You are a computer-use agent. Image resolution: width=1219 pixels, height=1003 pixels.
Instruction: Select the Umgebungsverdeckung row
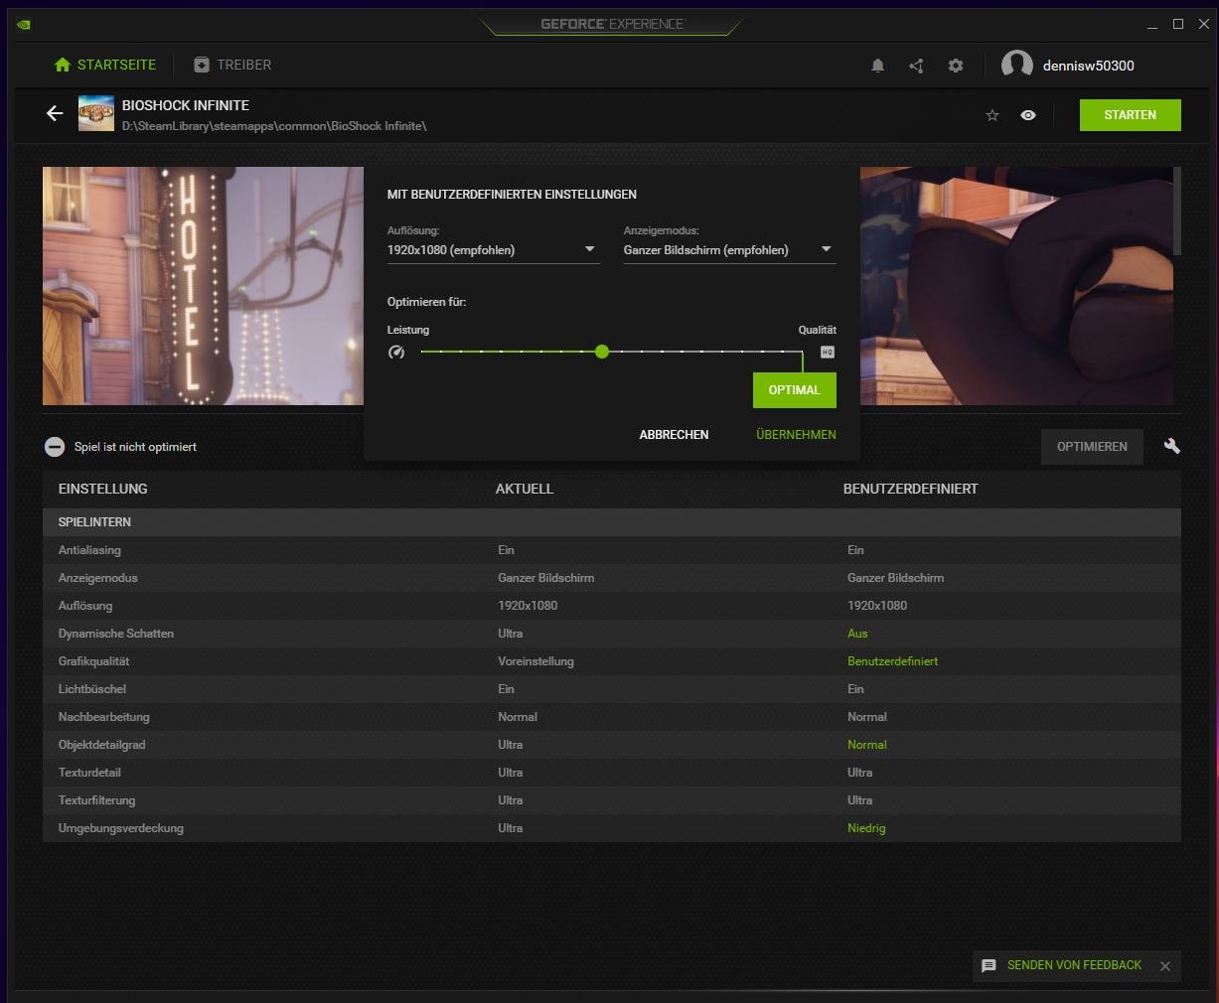[612, 828]
